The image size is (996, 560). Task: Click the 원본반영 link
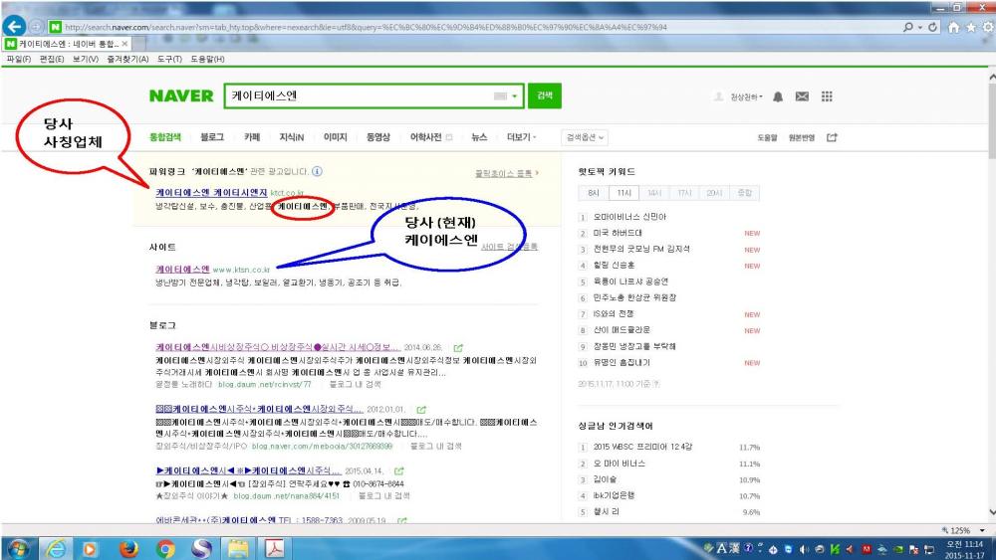click(x=802, y=137)
